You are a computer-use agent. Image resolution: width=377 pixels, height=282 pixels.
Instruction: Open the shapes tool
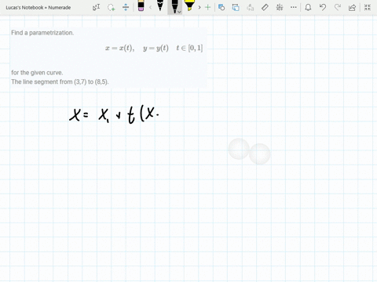click(221, 7)
